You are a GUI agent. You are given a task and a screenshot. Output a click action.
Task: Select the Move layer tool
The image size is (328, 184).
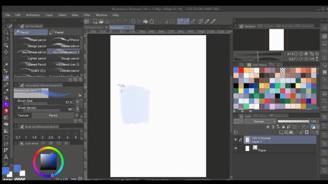6,52
